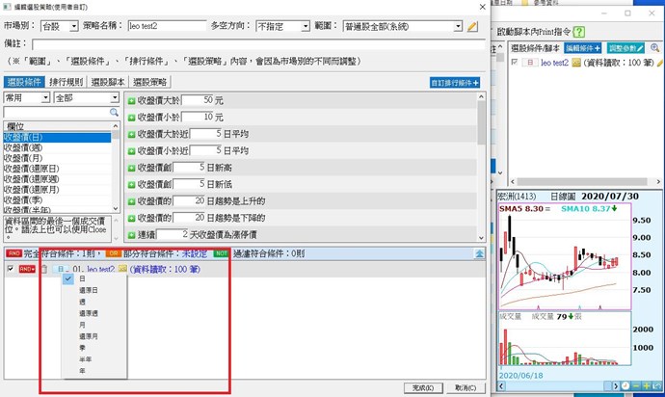Click the plus icon for 連續 2 天收盤價為漲停價

132,234
